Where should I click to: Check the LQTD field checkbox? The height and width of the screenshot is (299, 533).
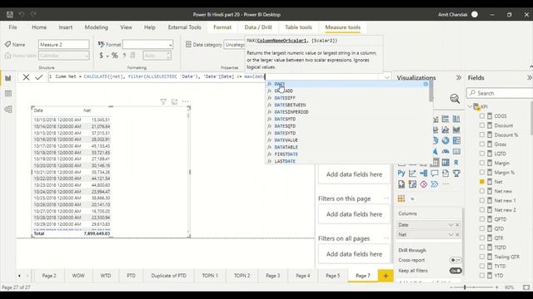click(x=482, y=154)
